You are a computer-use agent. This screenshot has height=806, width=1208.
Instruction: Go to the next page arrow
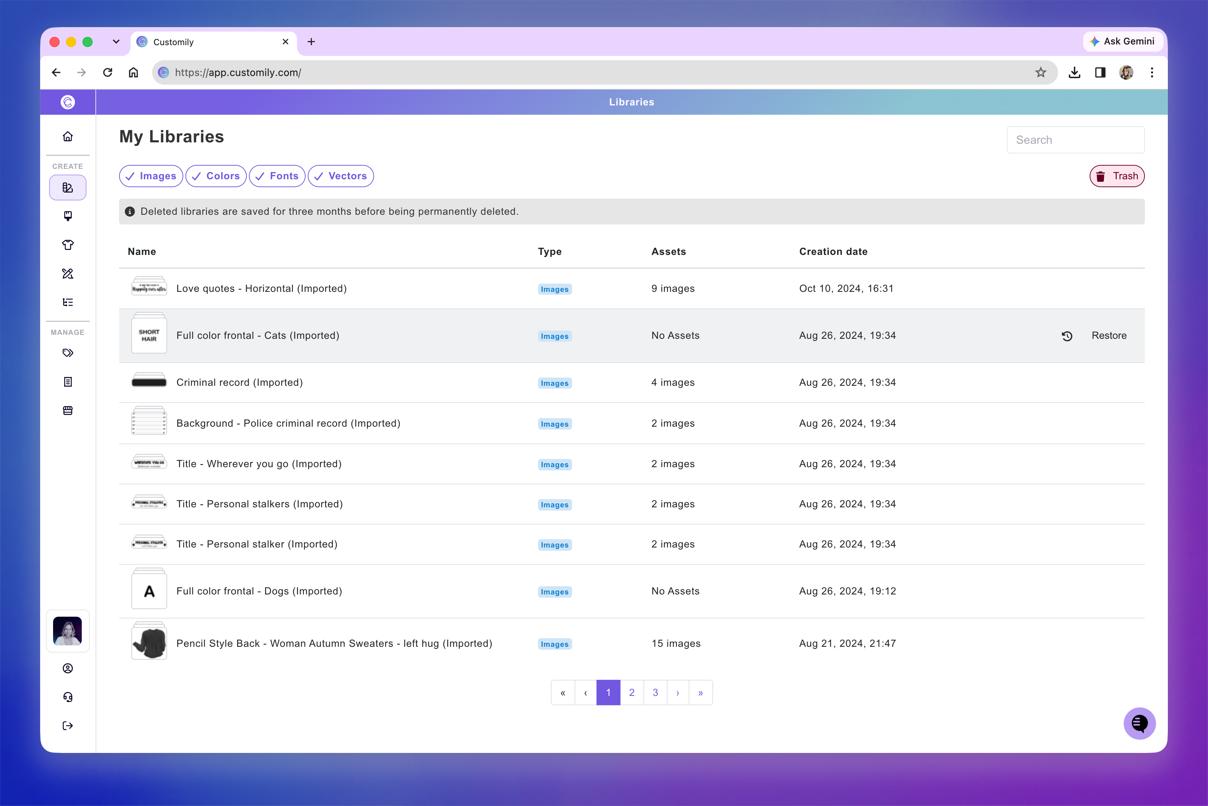click(678, 692)
